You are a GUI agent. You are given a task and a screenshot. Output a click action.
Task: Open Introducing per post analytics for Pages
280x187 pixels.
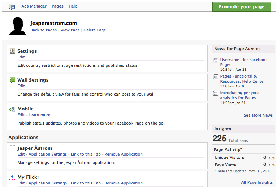(240, 95)
